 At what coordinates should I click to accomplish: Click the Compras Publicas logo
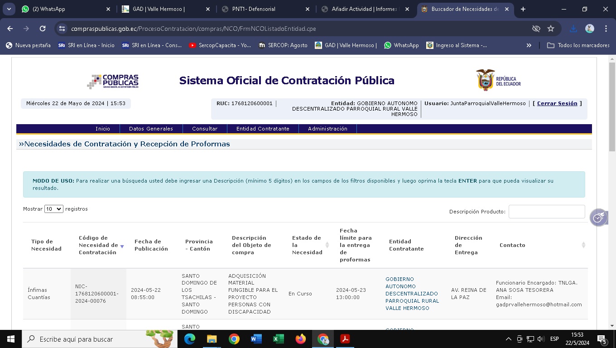(x=113, y=81)
